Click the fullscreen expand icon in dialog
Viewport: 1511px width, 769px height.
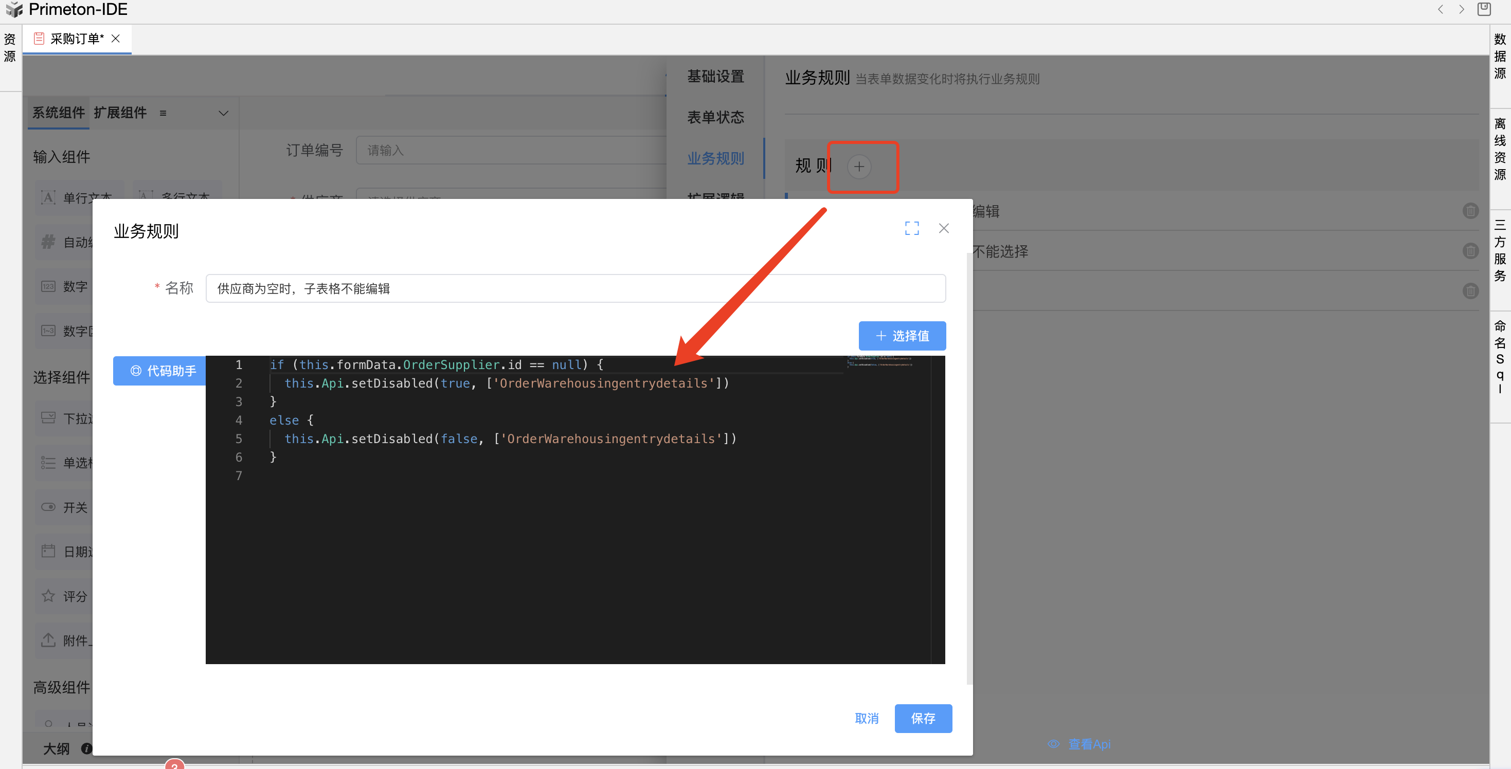[911, 228]
